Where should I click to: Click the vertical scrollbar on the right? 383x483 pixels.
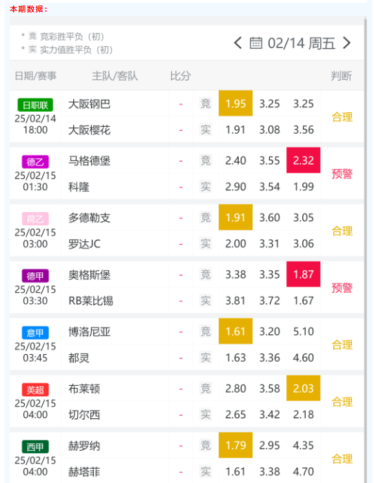pos(366,249)
